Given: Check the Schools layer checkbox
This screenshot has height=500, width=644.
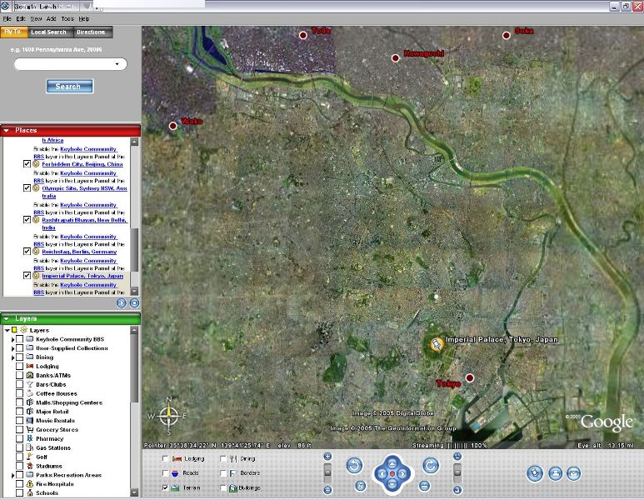Looking at the screenshot, I should point(19,492).
